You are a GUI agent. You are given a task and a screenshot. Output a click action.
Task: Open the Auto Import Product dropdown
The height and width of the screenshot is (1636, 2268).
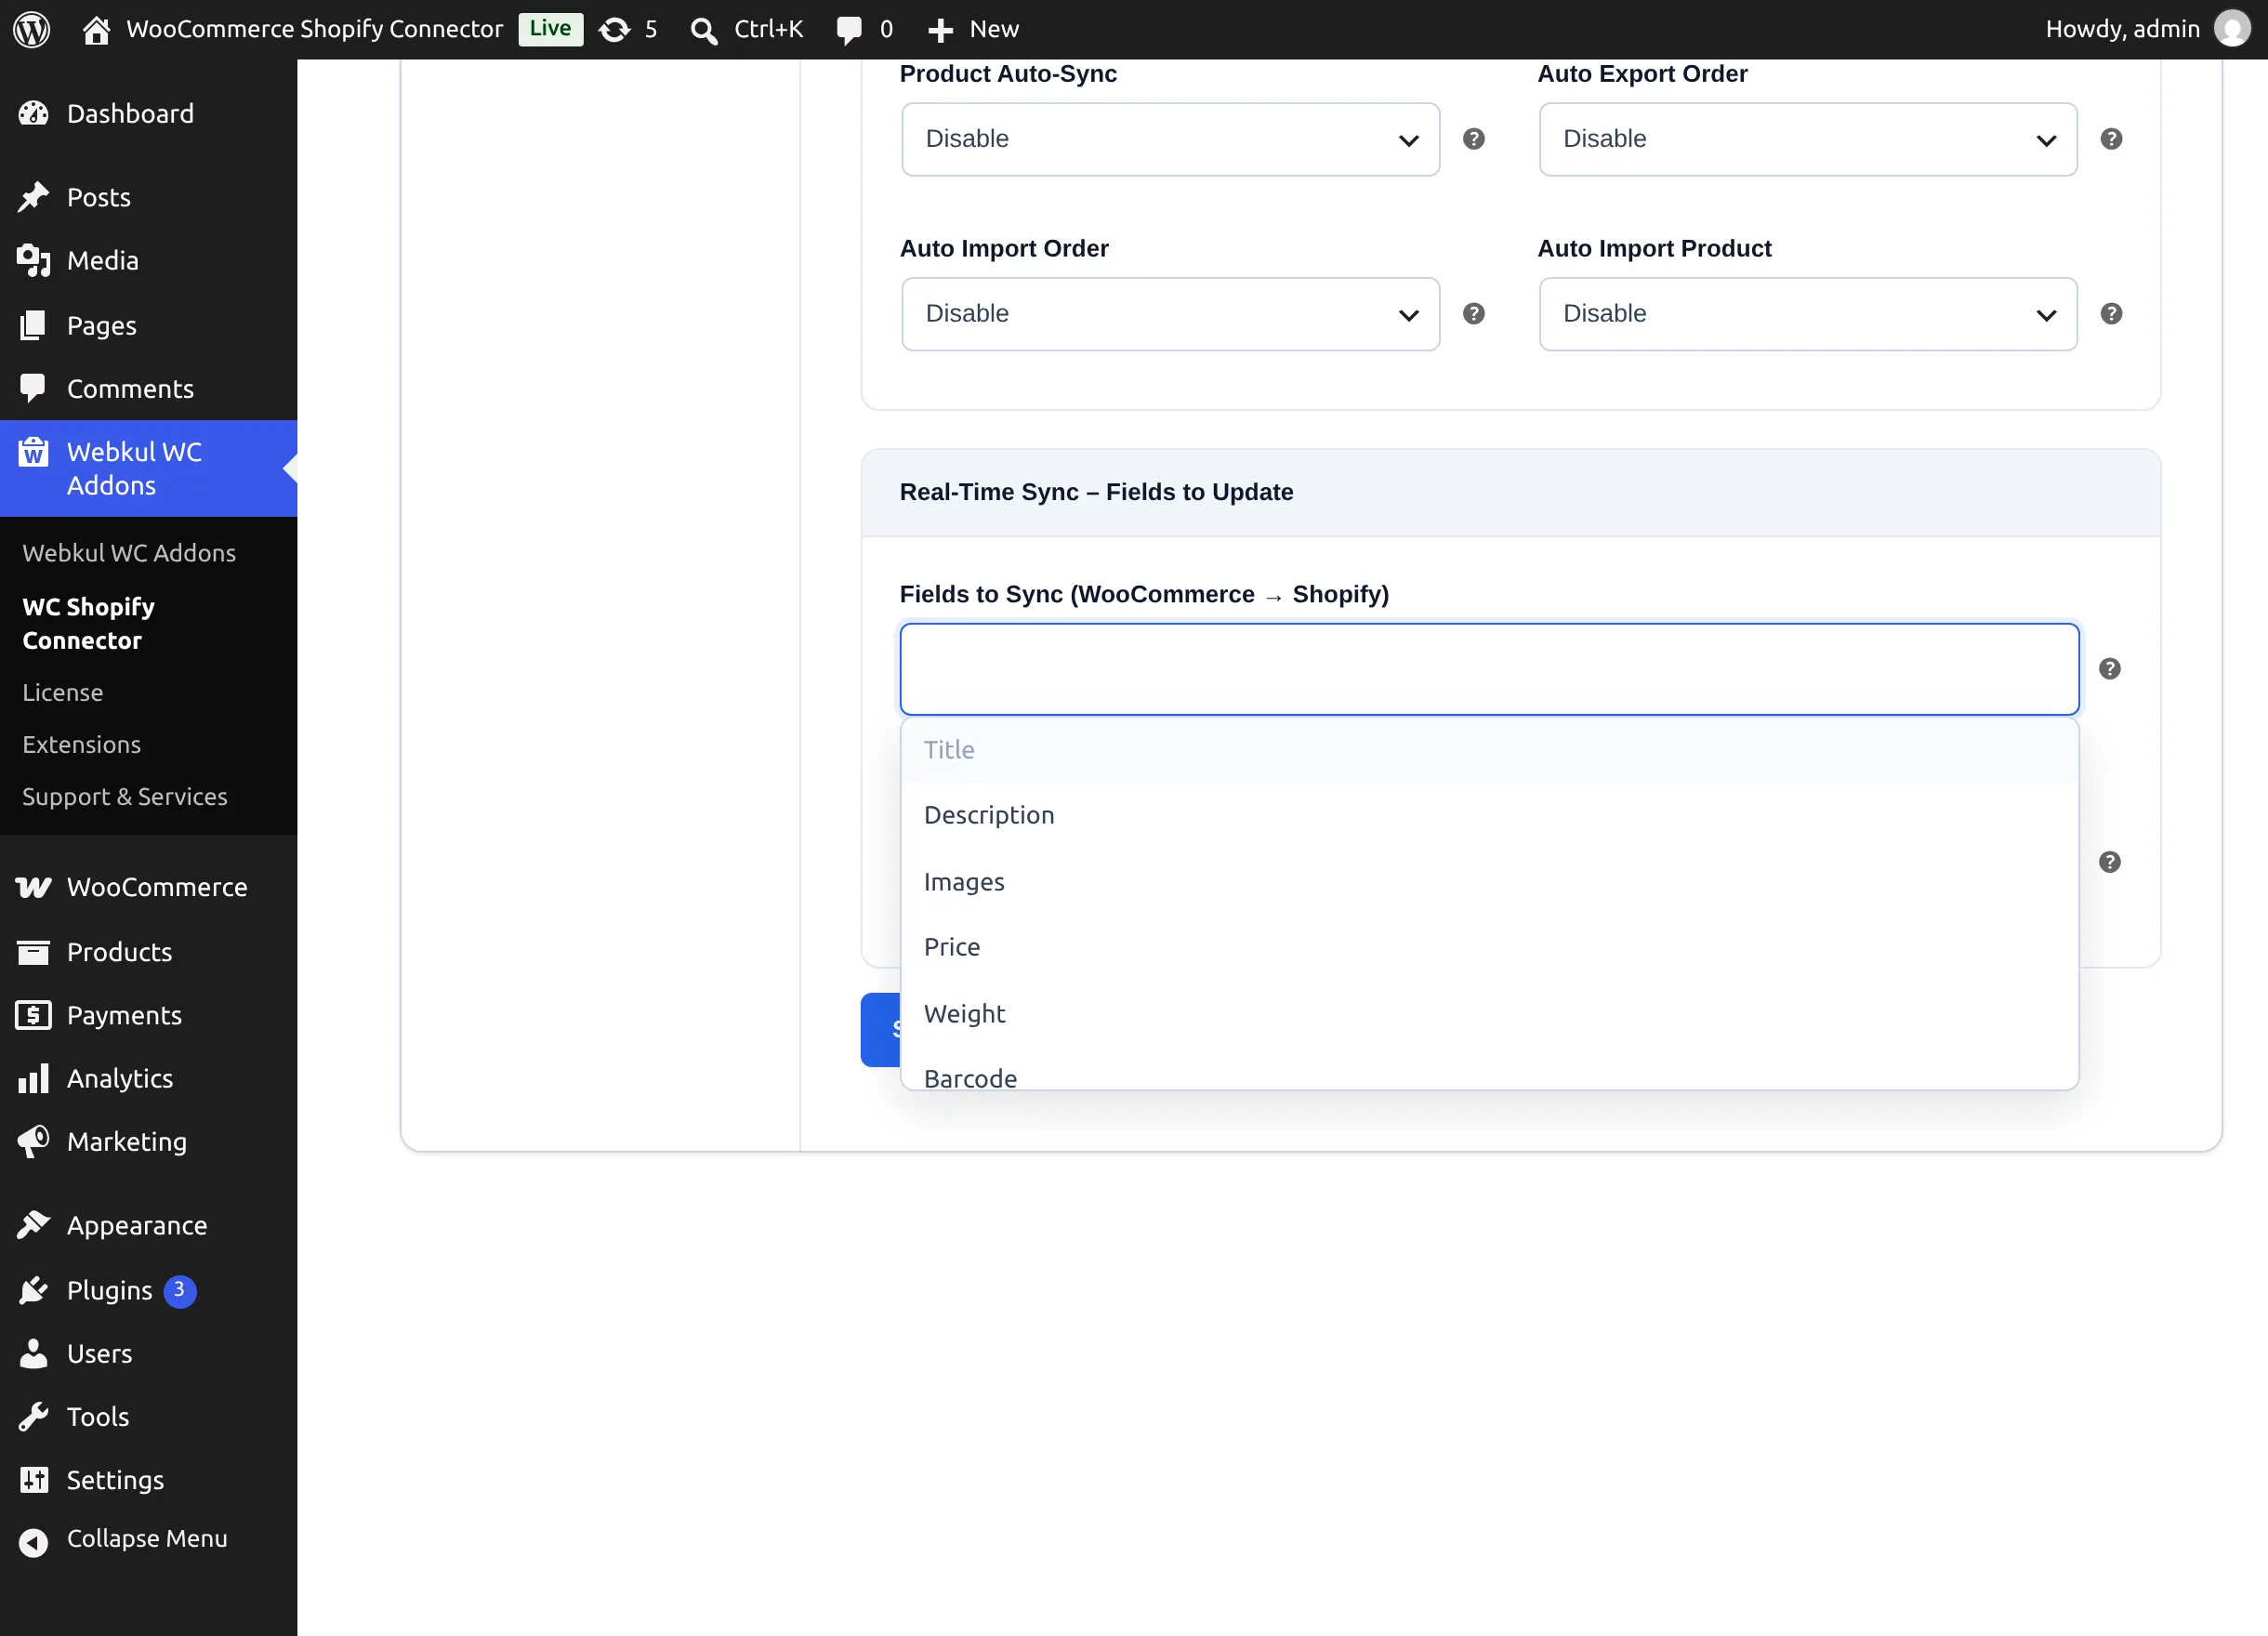tap(1808, 314)
